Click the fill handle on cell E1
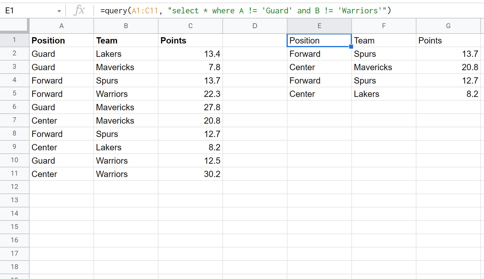 pyautogui.click(x=351, y=47)
